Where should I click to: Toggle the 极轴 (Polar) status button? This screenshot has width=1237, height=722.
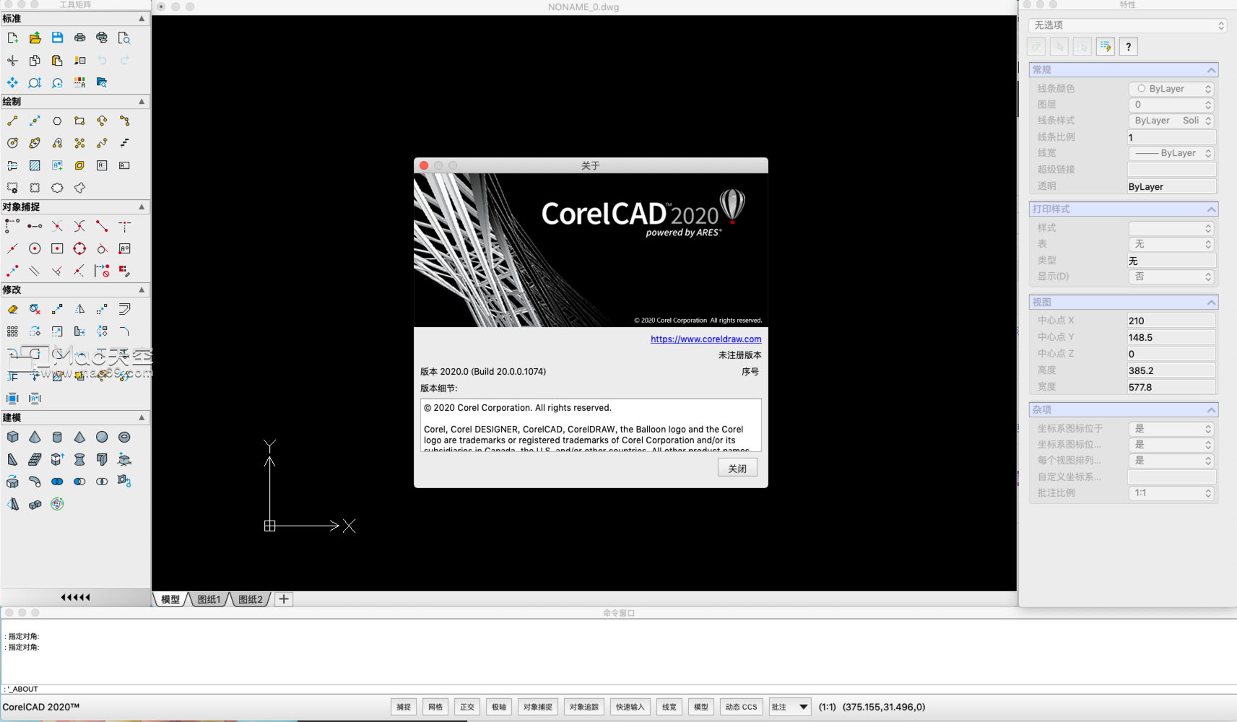click(x=499, y=707)
